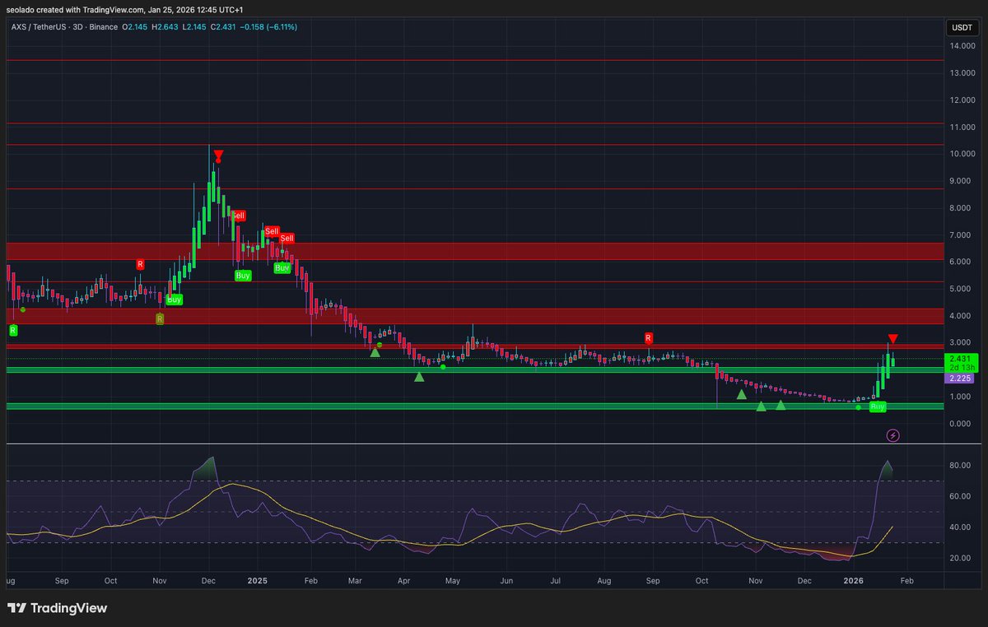Click the green up-triangle in late October 2025

click(x=741, y=394)
